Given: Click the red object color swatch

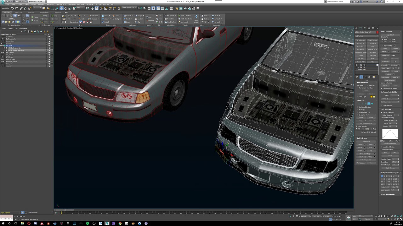Looking at the screenshot, I should point(377,32).
